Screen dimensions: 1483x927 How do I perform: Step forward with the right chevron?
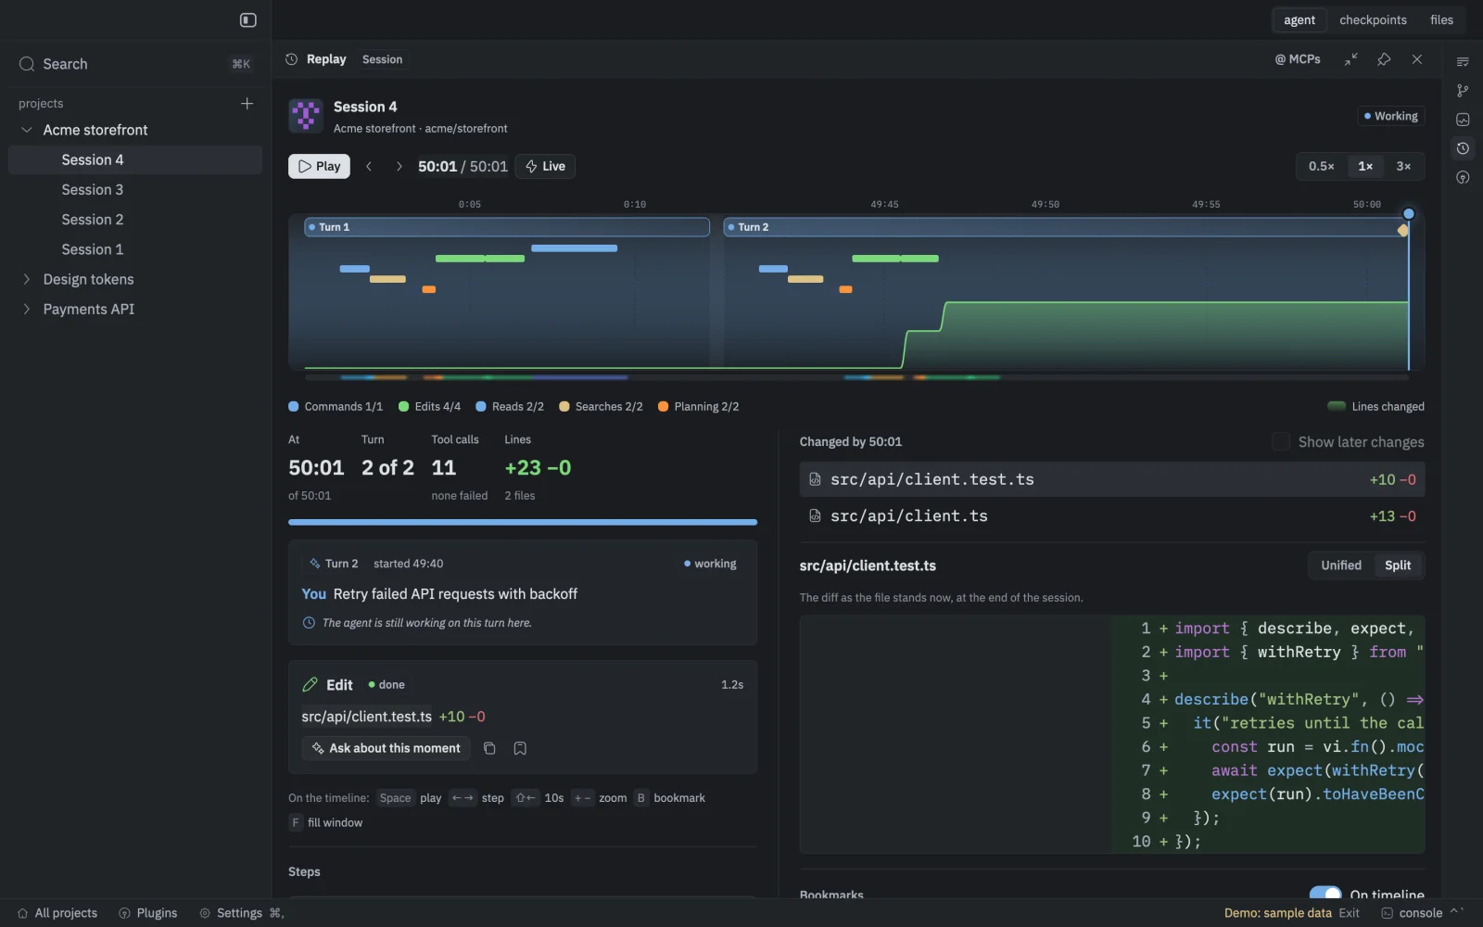[399, 166]
